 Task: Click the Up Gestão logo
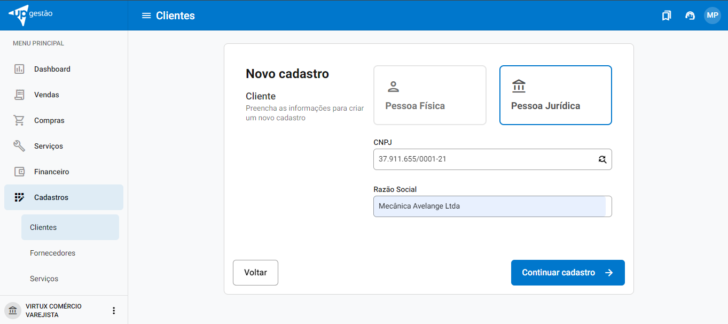click(x=31, y=14)
